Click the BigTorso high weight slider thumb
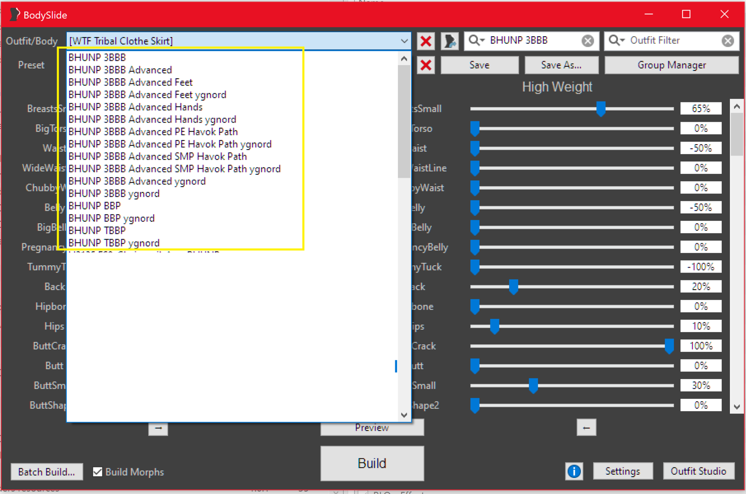The height and width of the screenshot is (494, 746). tap(475, 129)
